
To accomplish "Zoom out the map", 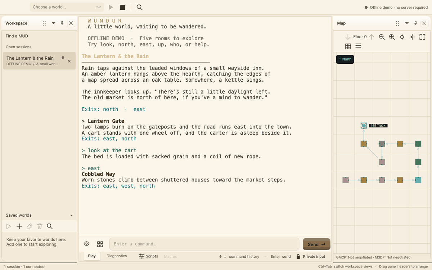I will tap(382, 37).
